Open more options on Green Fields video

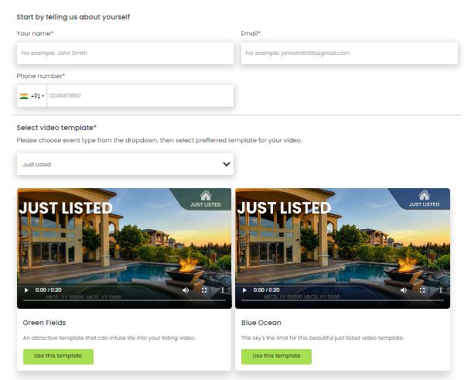tap(223, 290)
